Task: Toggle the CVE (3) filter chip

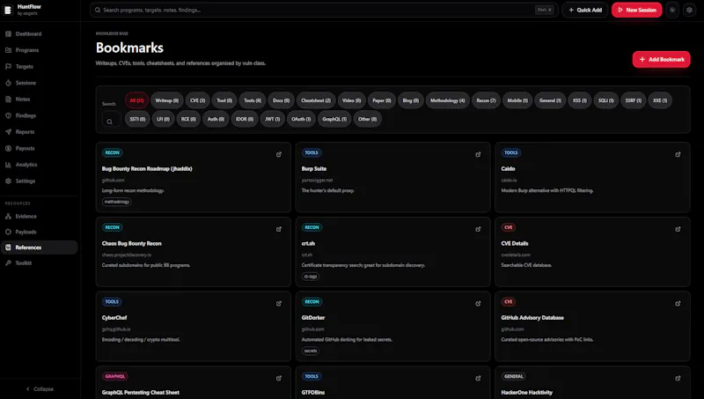Action: point(197,100)
